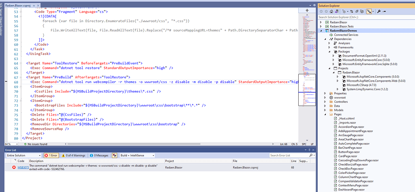Viewport: 415px width, 192px height.
Task: Toggle the 0 of 4 Warnings filter
Action: [74, 156]
